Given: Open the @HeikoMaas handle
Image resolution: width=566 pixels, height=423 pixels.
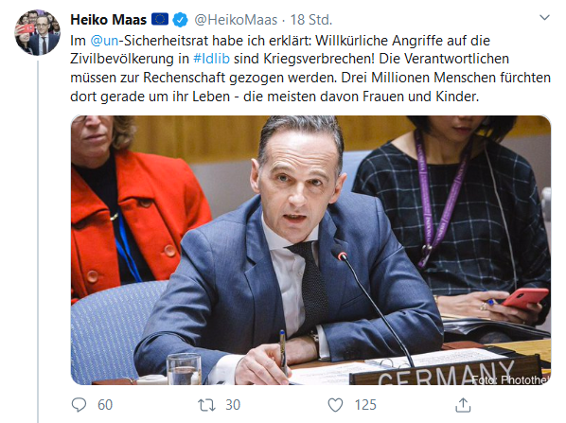Looking at the screenshot, I should 236,20.
